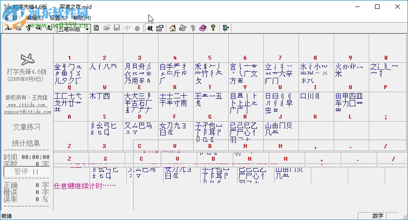Select the 根 (radical) practice mode
The image size is (408, 220).
tap(18, 28)
